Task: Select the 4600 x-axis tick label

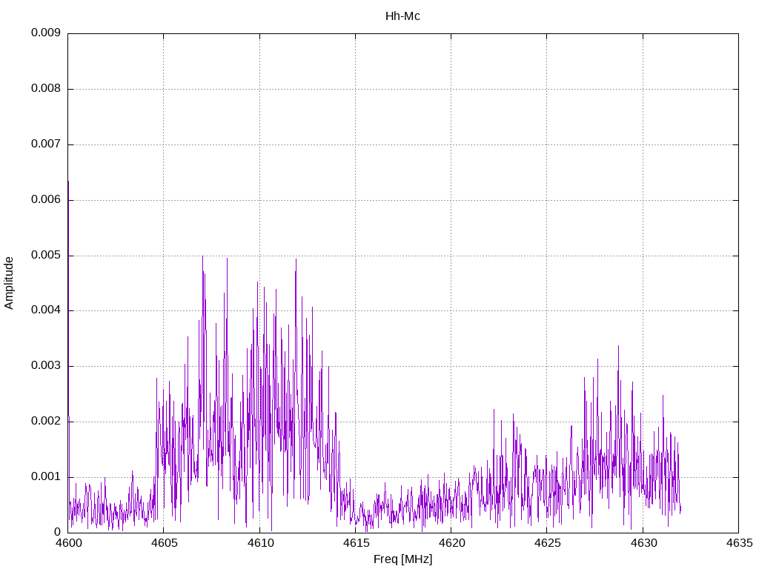Action: [67, 543]
